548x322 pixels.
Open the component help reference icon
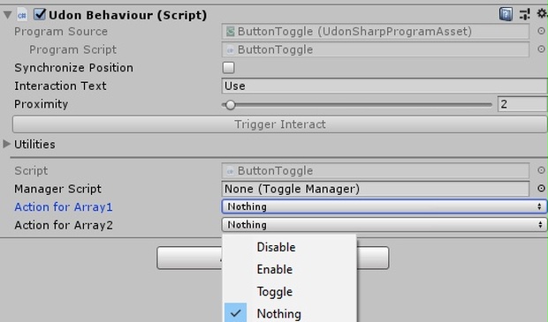tap(506, 14)
